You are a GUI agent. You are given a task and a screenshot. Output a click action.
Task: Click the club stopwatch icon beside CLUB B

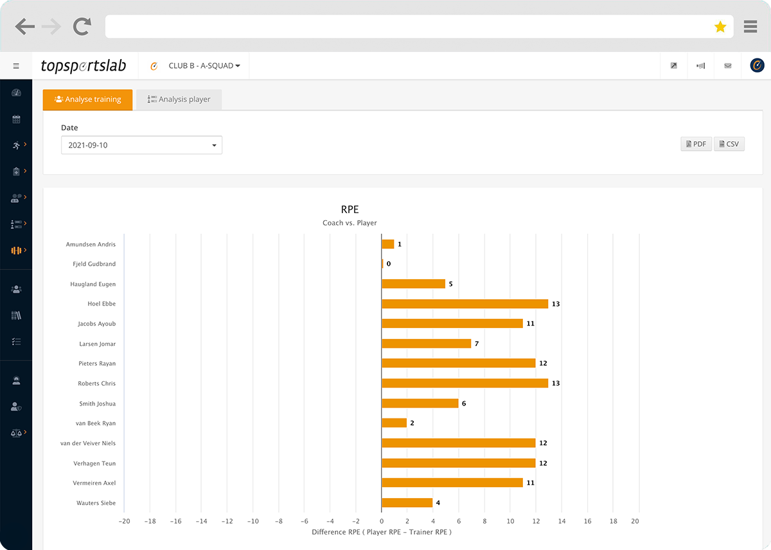[x=154, y=65]
